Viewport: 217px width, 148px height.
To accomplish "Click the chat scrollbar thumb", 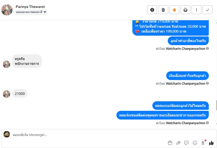I will click(x=216, y=105).
